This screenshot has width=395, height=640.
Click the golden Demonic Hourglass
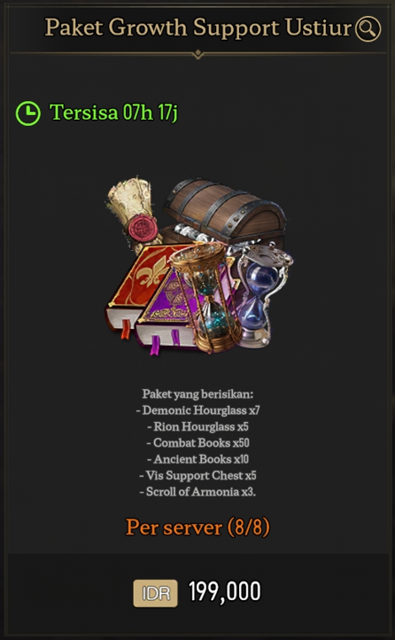click(x=206, y=297)
